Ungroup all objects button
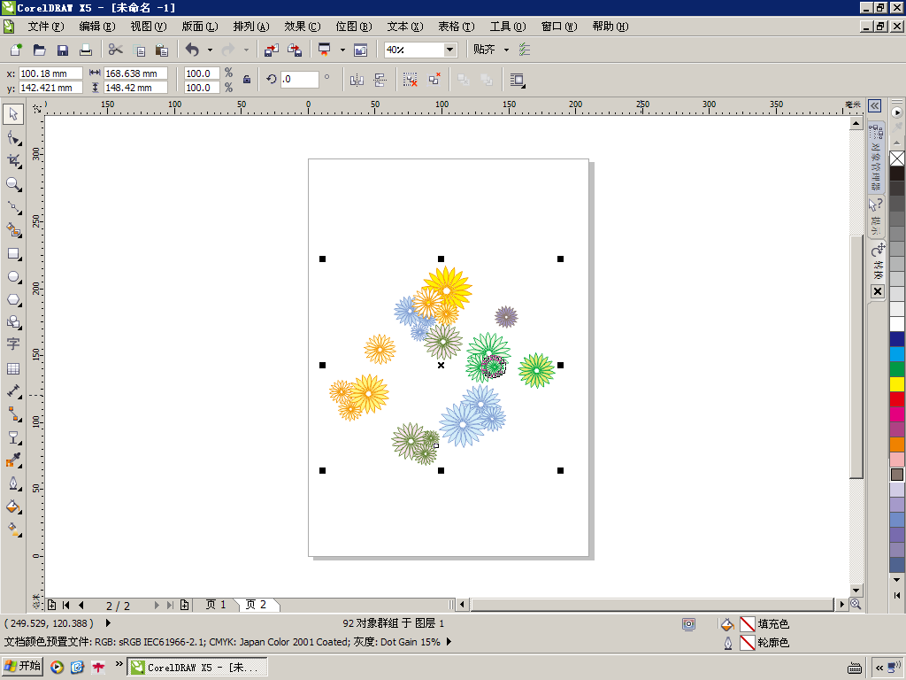 tap(434, 80)
